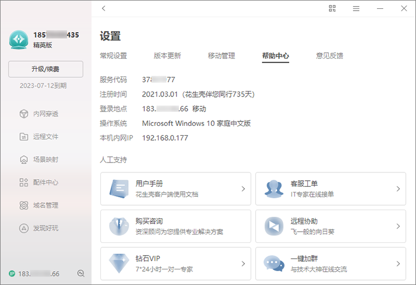
Task: Click the 人工支持 section heading
Action: [113, 160]
